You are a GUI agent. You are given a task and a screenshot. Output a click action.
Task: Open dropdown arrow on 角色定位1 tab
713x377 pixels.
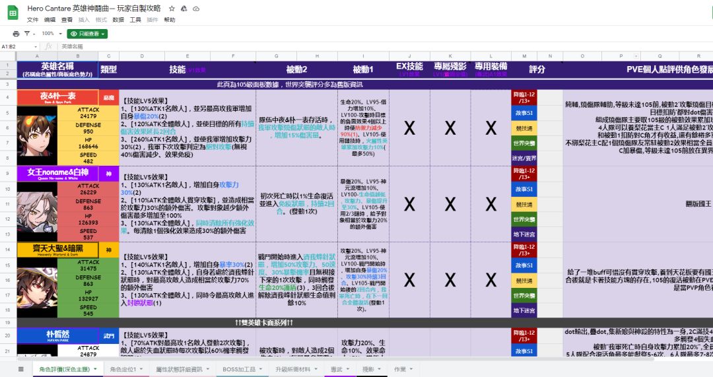coord(141,369)
